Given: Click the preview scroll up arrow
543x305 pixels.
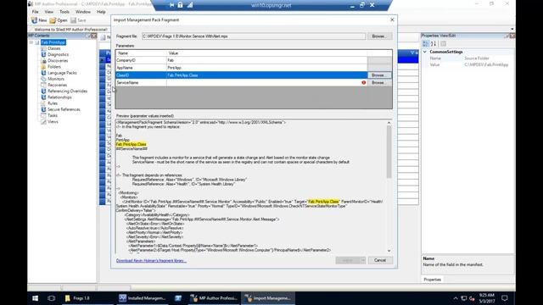Looking at the screenshot, I should tap(389, 122).
